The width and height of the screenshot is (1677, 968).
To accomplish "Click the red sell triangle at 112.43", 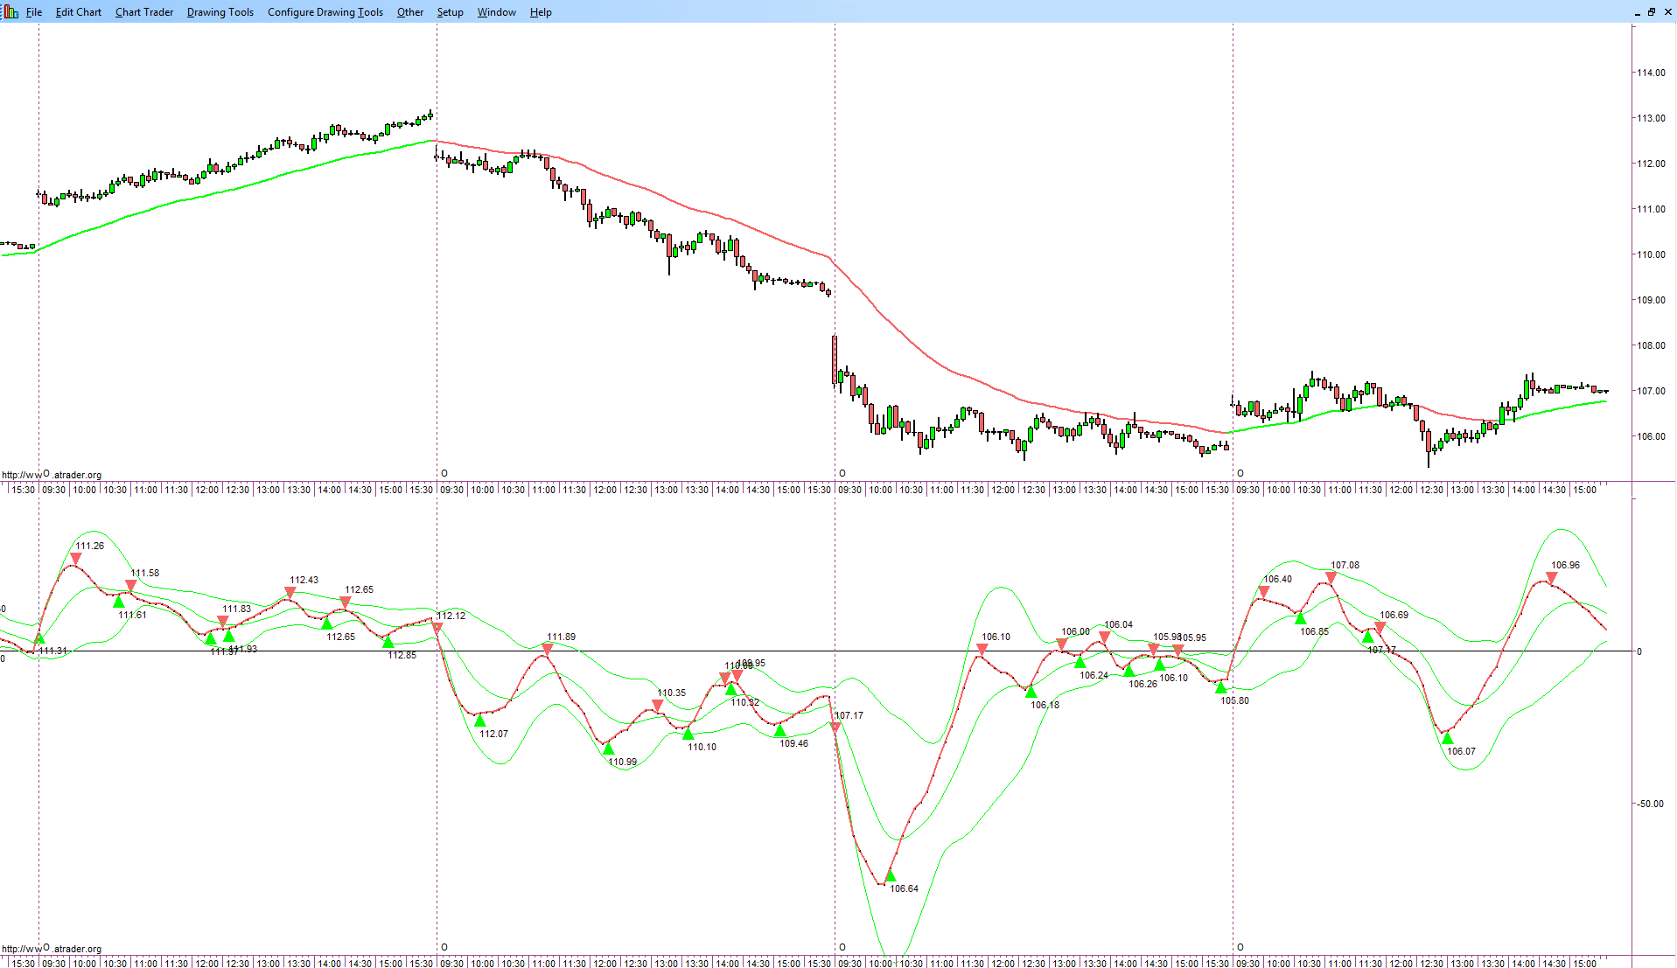I will click(x=290, y=593).
